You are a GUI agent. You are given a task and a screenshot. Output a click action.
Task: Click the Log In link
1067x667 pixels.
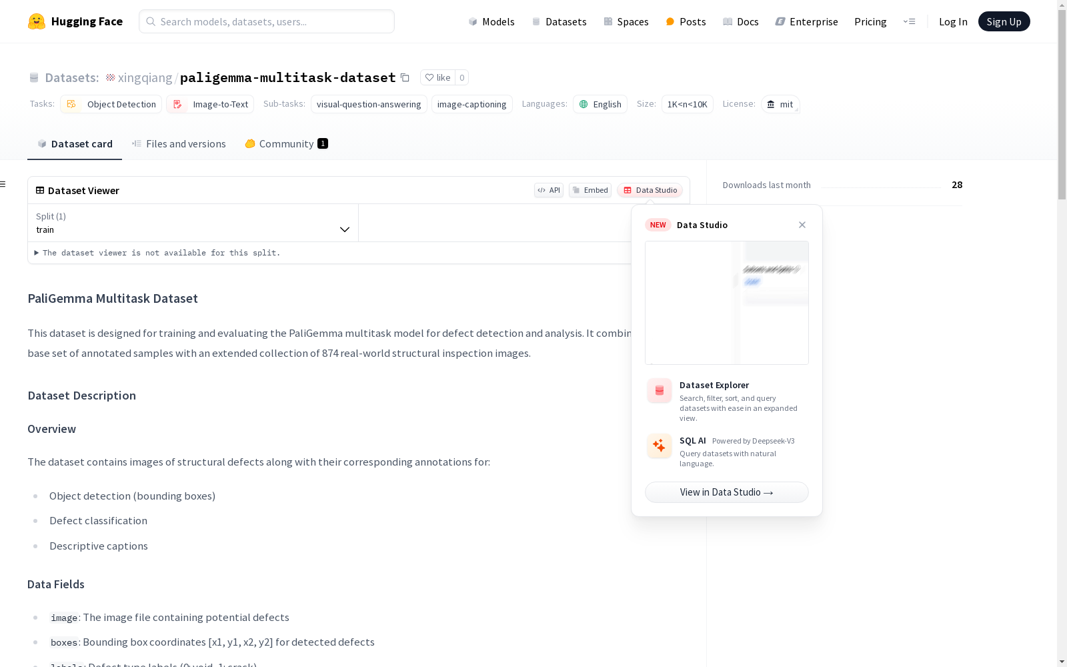953,21
